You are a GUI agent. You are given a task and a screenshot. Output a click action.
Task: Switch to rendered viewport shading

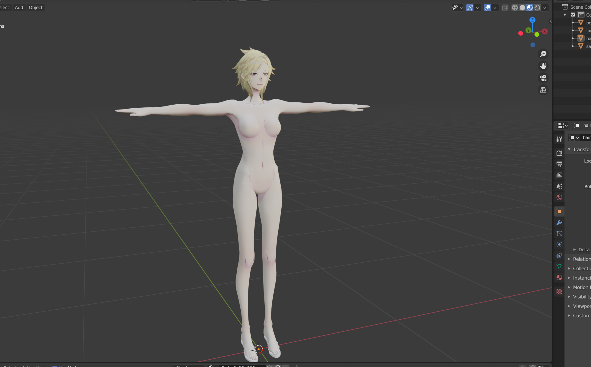(537, 8)
